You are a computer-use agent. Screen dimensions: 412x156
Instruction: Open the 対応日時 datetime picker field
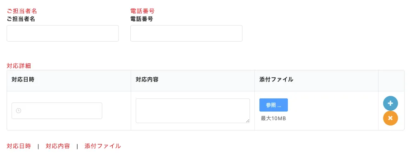57,111
